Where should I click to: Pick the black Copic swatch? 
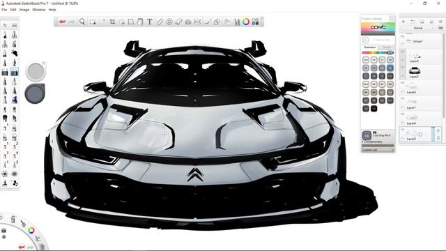tap(374, 109)
